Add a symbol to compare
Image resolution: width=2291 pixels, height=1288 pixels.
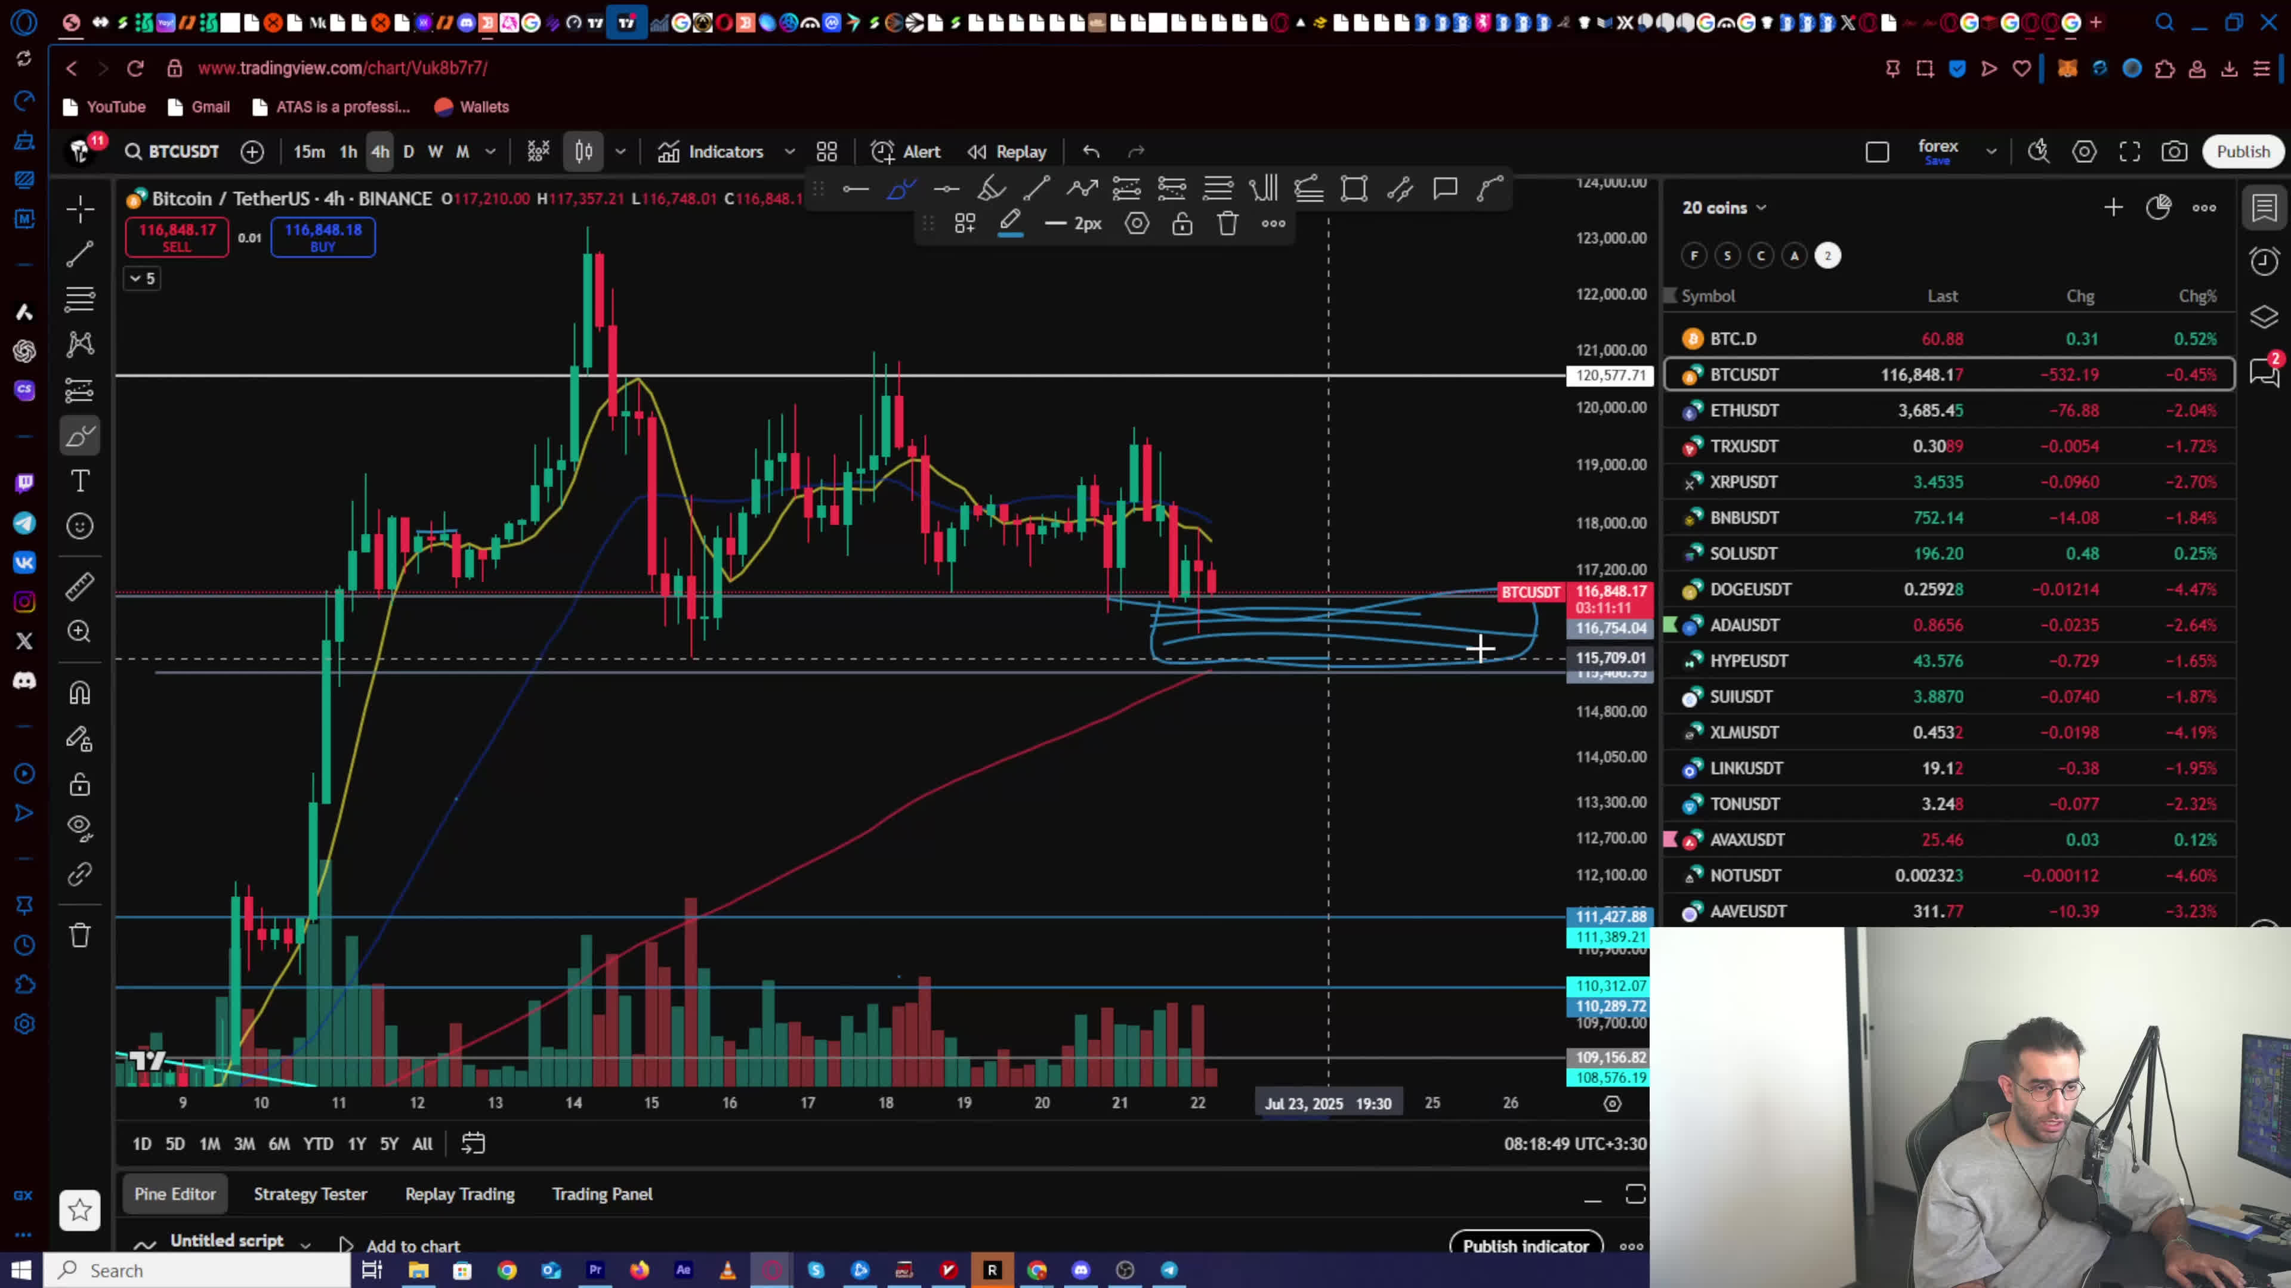coord(252,152)
